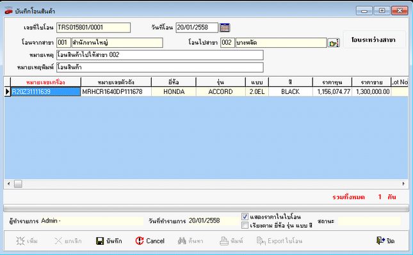The height and width of the screenshot is (255, 413).
Task: Select the grid row indicator arrow
Action: click(x=8, y=91)
